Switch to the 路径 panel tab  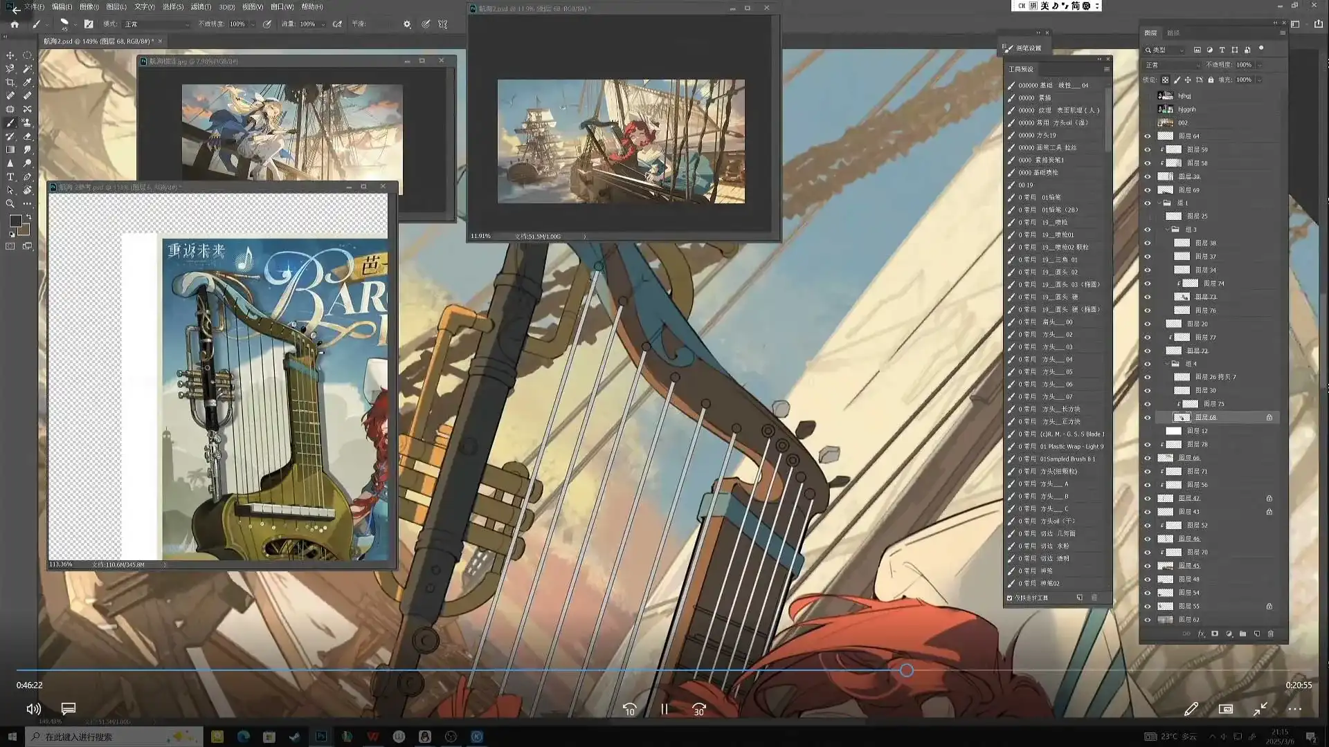(1173, 33)
